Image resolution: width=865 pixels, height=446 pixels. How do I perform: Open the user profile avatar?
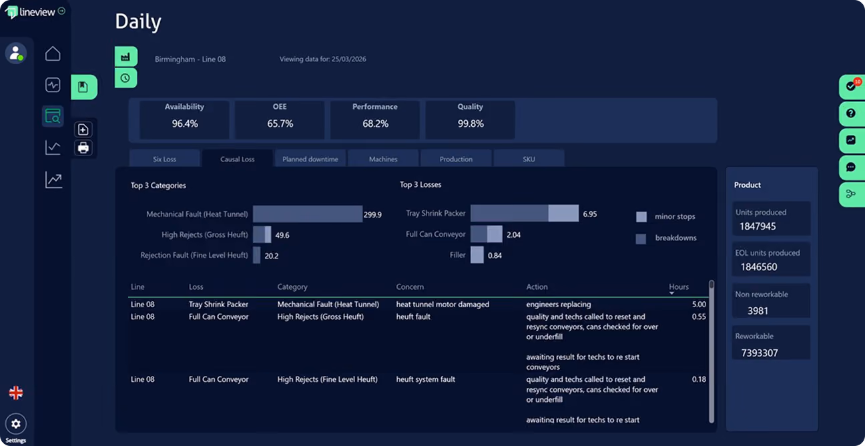(x=15, y=53)
